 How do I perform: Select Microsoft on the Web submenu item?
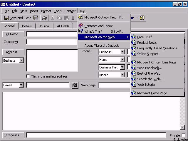coord(104,37)
